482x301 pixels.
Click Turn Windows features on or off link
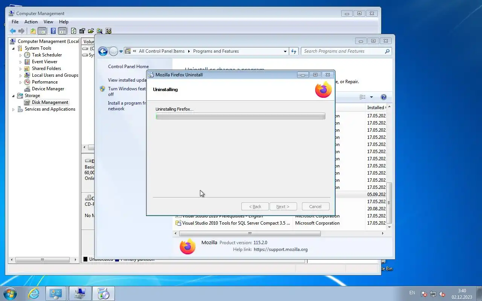click(127, 91)
